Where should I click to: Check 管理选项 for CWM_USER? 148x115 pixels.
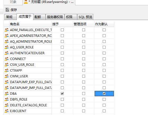(x=83, y=76)
